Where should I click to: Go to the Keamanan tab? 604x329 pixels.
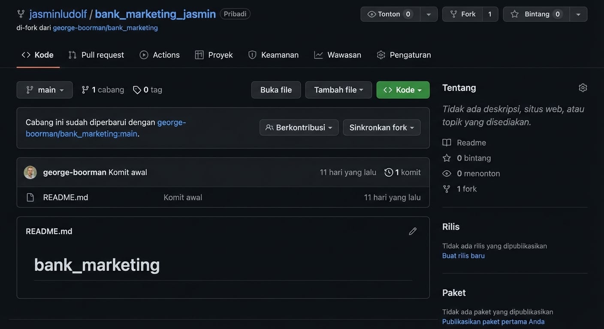(273, 55)
